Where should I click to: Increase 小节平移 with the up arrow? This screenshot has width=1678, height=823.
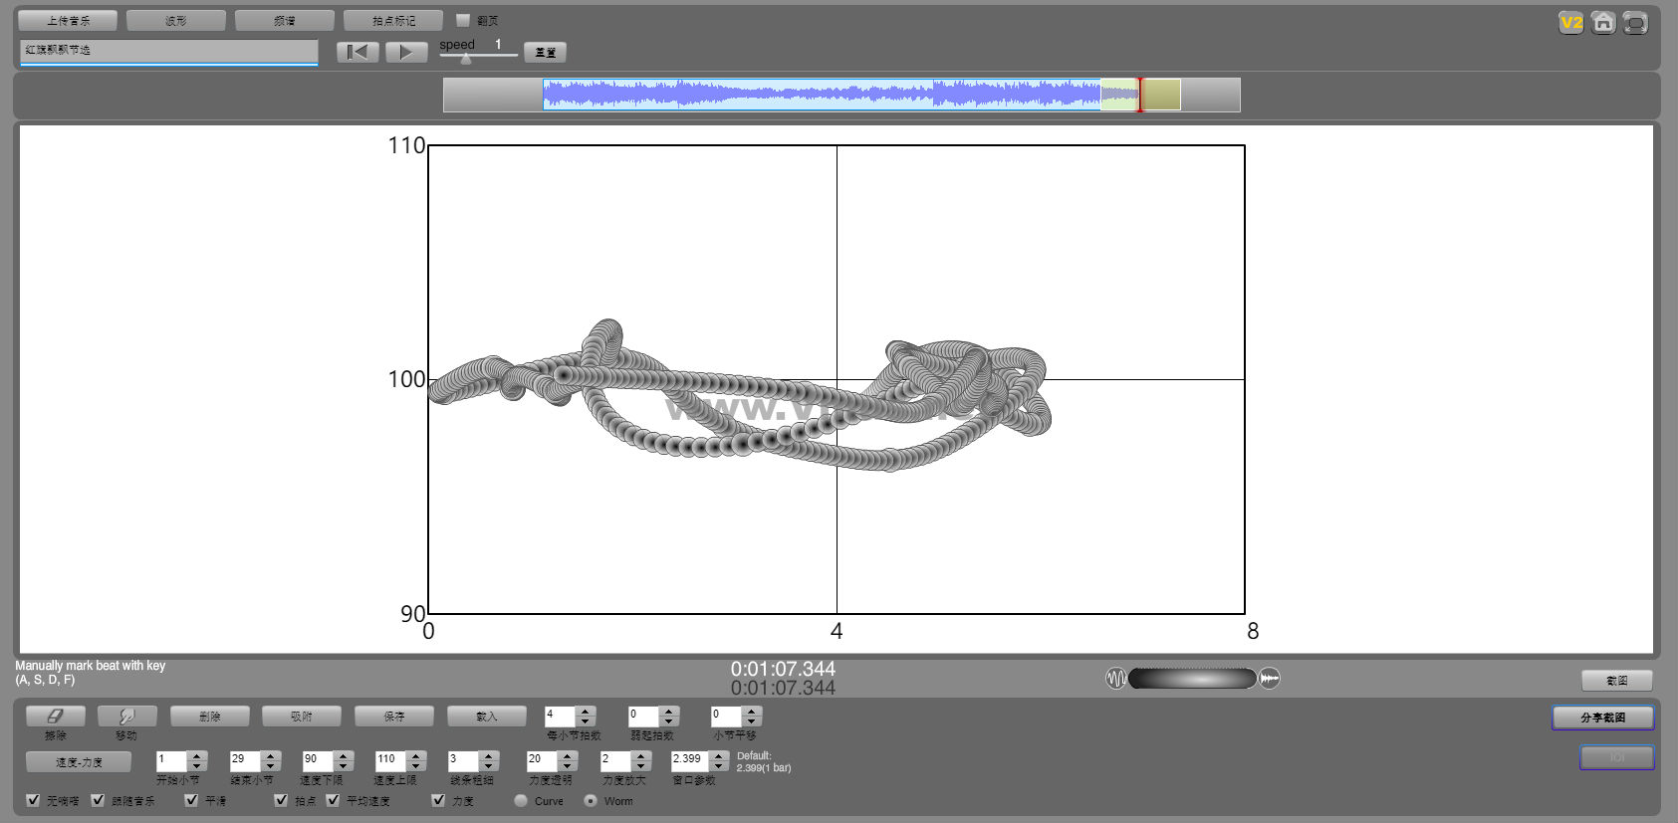(752, 711)
